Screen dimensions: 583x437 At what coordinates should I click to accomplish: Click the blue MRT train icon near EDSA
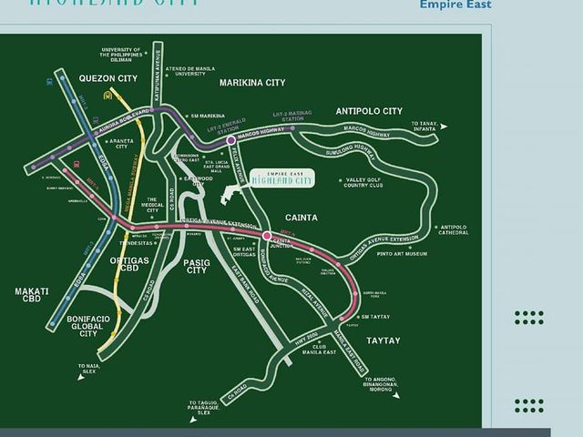pos(49,82)
